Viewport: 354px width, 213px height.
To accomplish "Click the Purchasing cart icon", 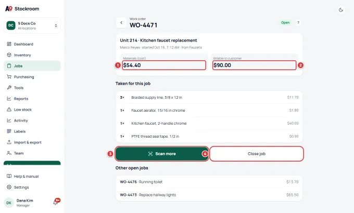I will tap(9, 77).
